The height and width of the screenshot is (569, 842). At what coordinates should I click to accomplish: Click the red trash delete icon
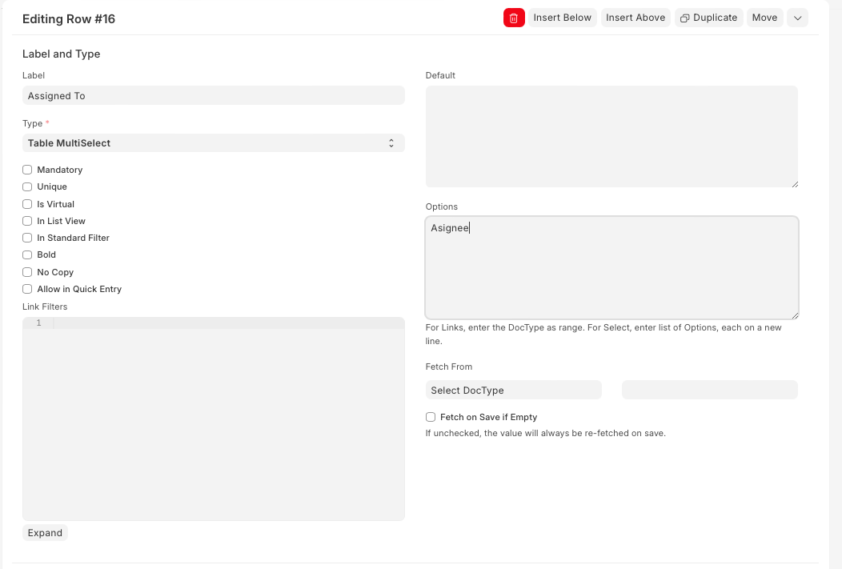pos(513,17)
